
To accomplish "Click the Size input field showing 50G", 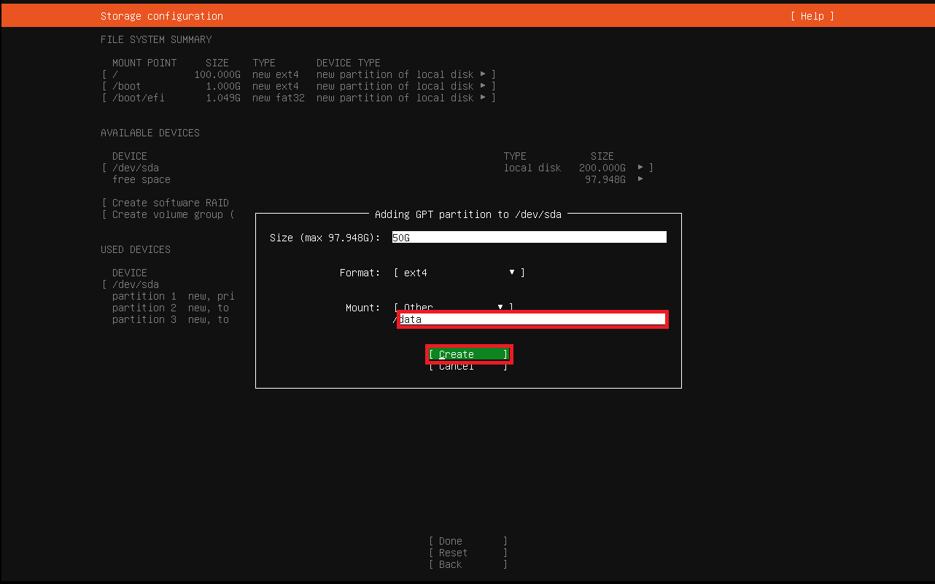I will pos(529,238).
